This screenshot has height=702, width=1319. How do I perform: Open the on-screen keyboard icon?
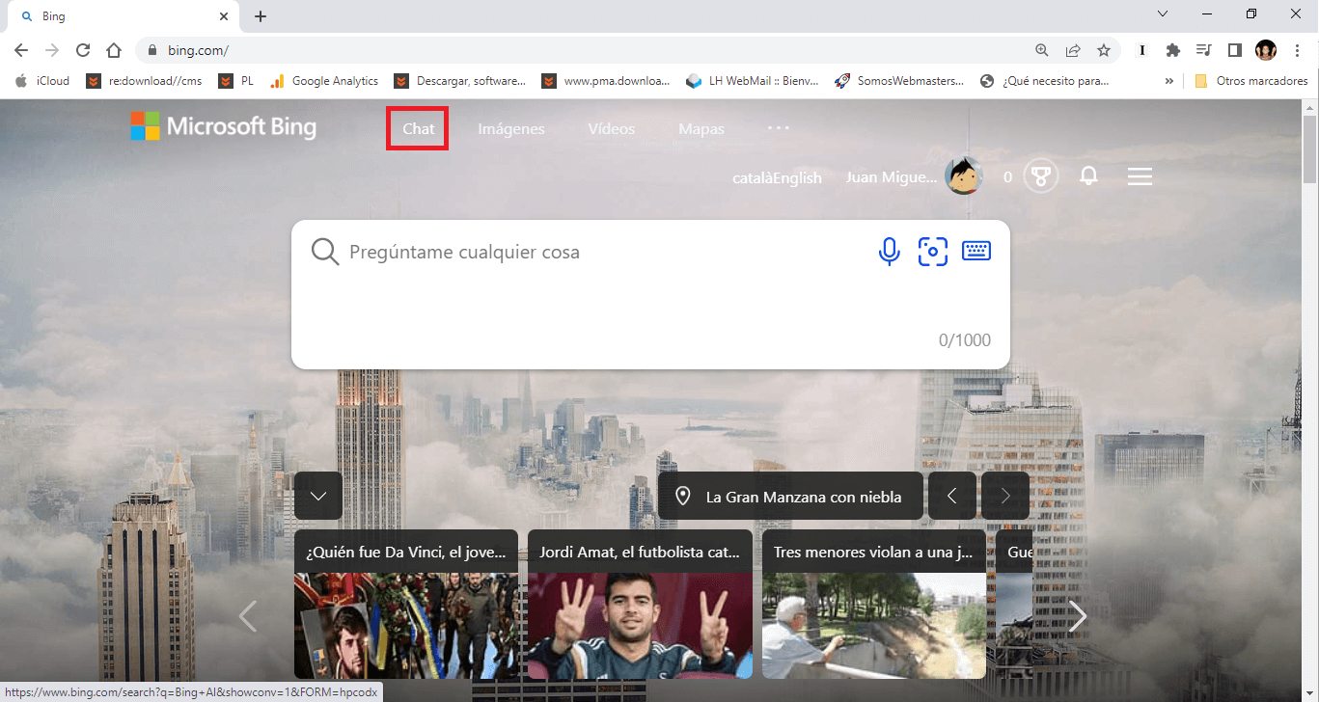tap(976, 251)
